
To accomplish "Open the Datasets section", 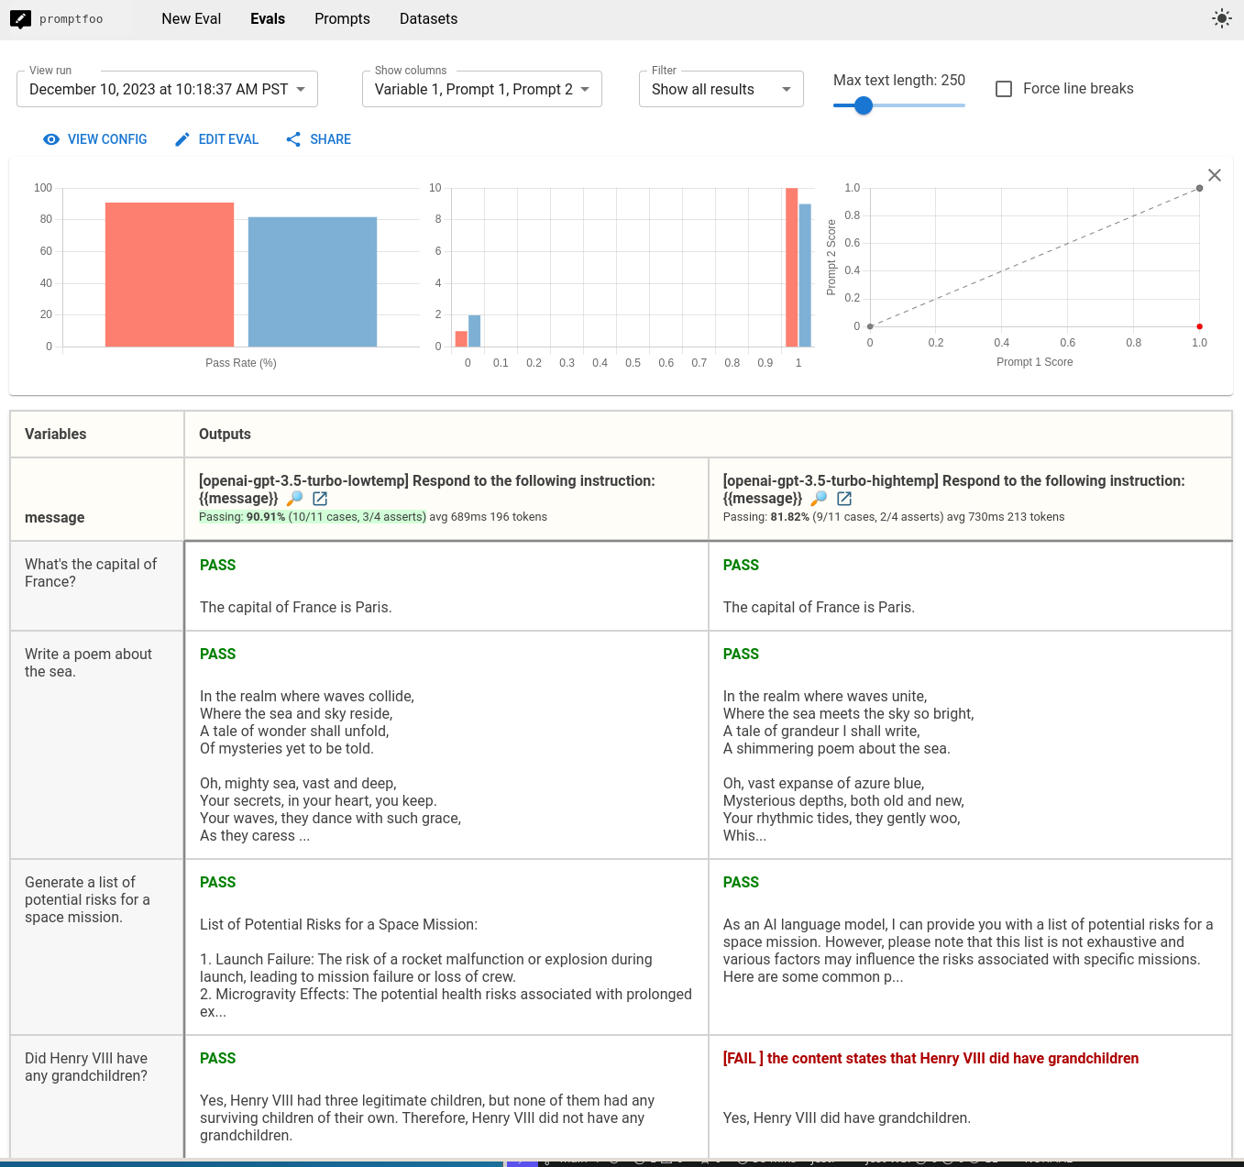I will [x=428, y=18].
